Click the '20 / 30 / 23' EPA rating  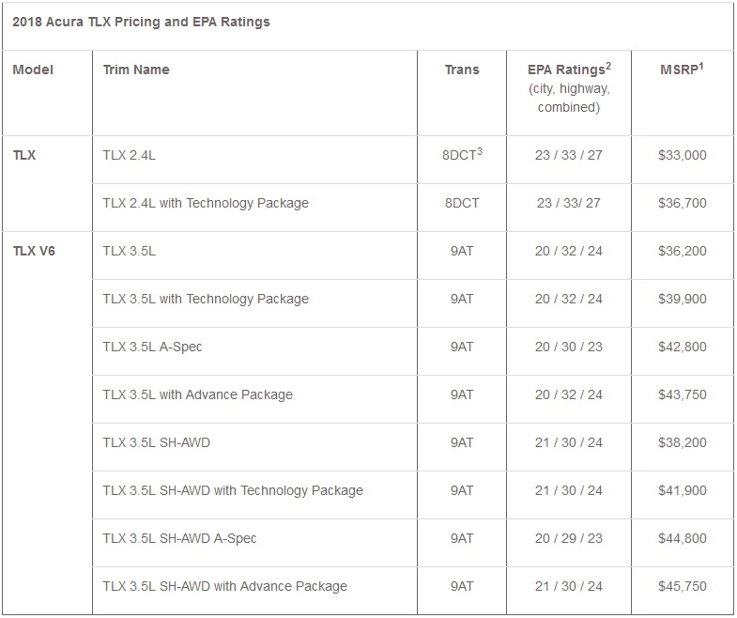click(568, 347)
